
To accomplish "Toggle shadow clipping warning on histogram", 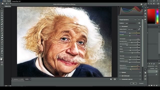I will pos(118,7).
